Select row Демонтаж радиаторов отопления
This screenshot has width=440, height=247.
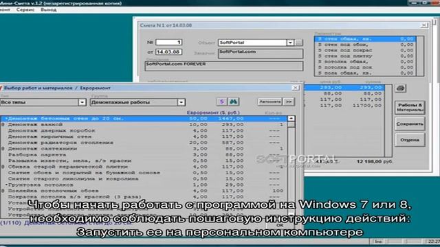[x=144, y=143]
